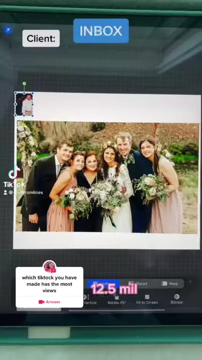Tap the Rotate 45° icon
202x360 pixels.
[117, 298]
